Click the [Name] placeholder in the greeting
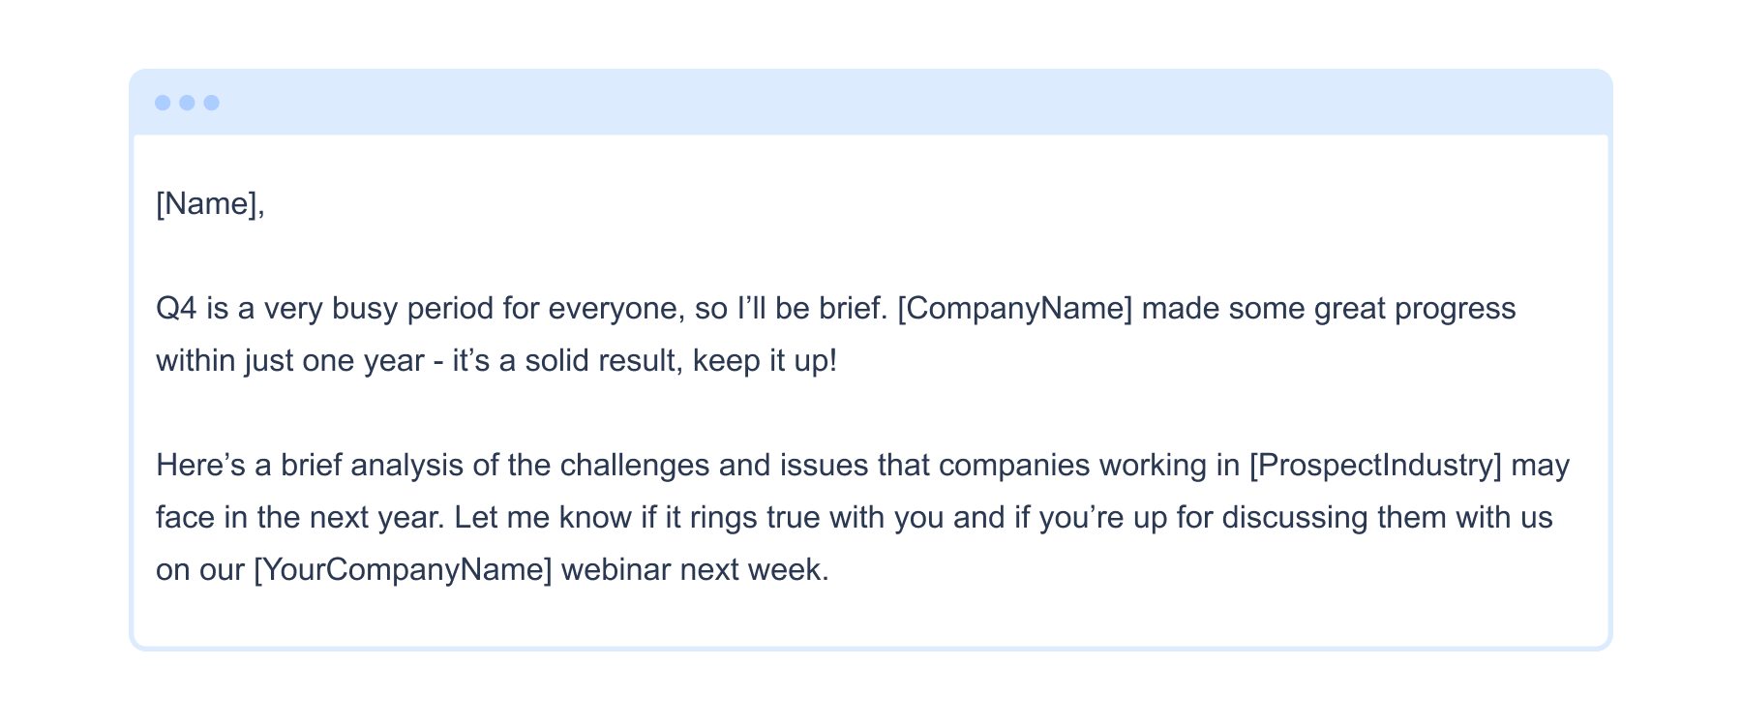This screenshot has height=727, width=1742. tap(207, 204)
